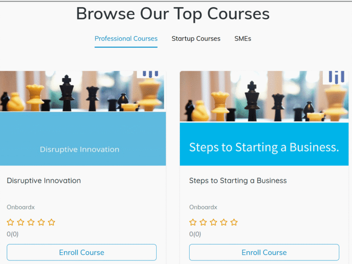Click fifth star of Disruptive Innovation rating
The image size is (352, 264).
tap(51, 222)
